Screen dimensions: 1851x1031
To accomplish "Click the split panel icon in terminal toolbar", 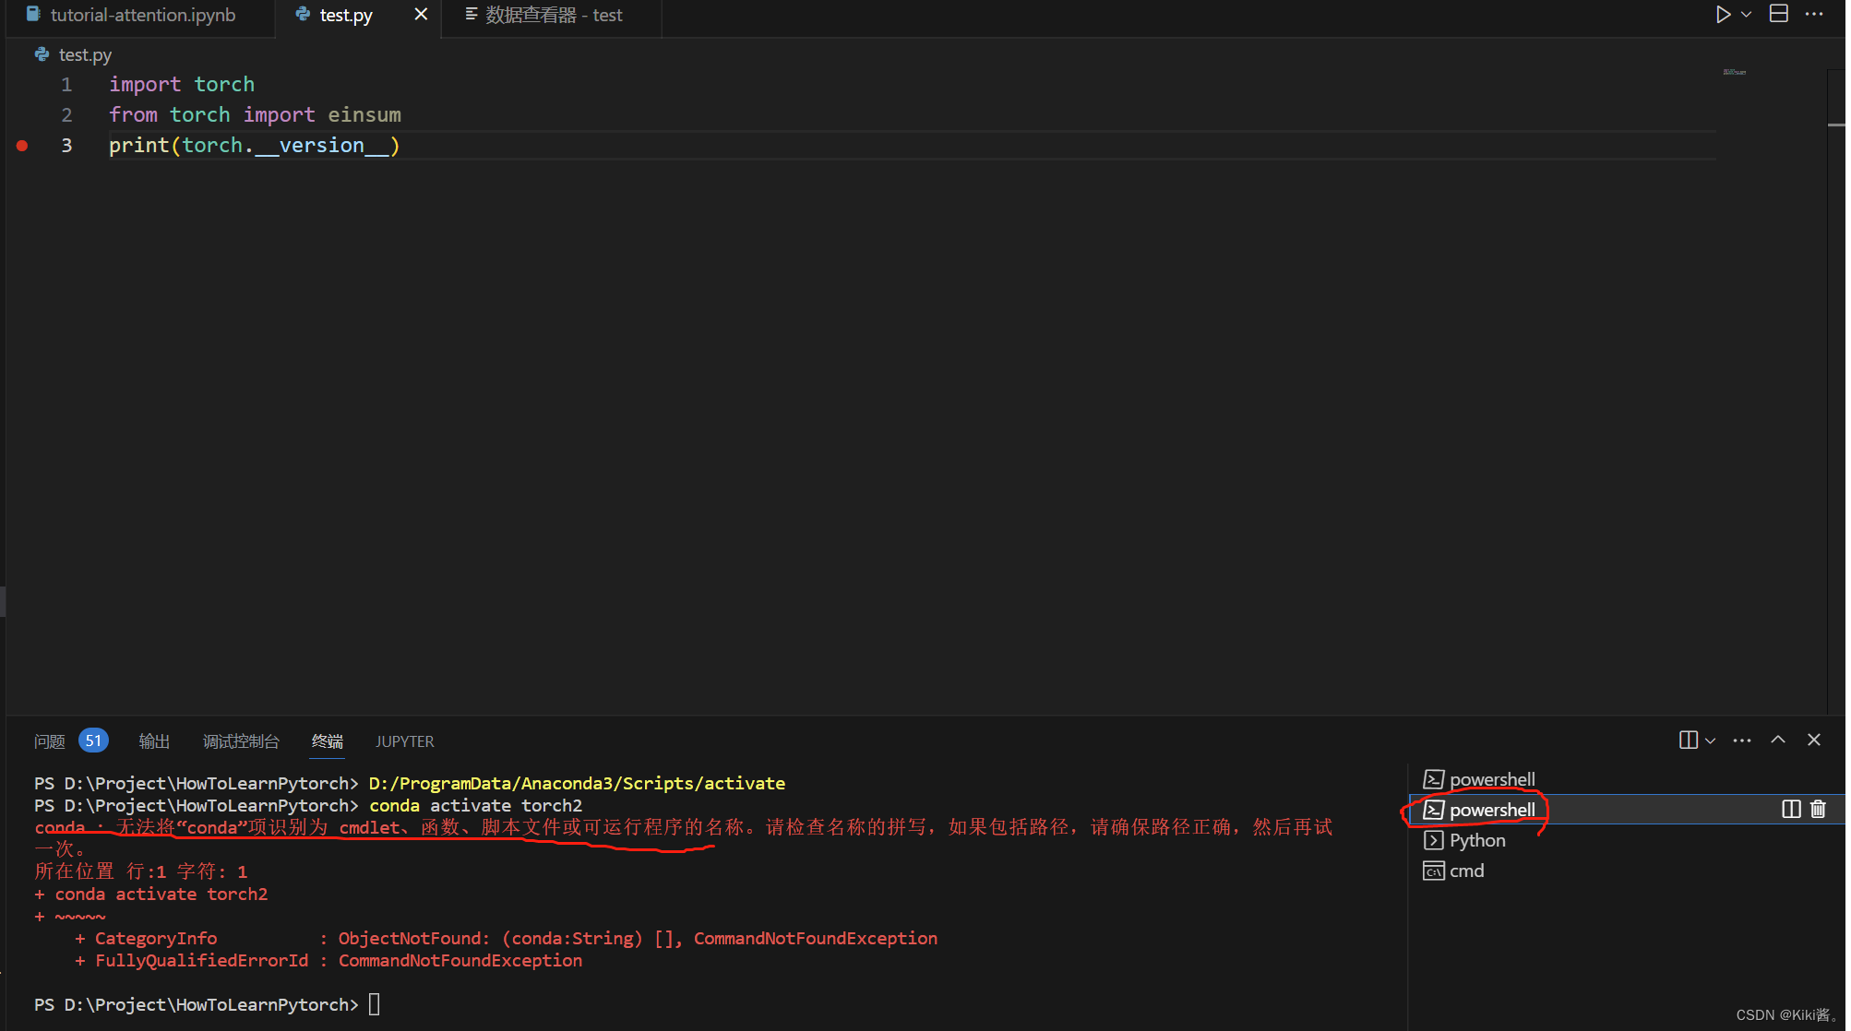I will 1688,740.
